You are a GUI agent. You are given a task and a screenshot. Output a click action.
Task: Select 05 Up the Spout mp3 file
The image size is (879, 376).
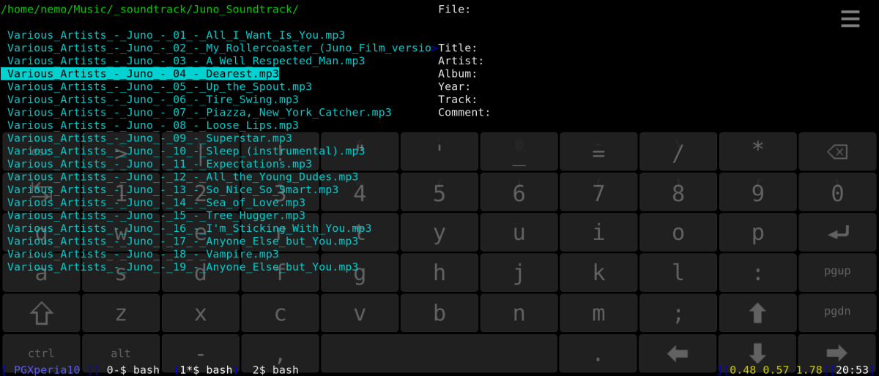[x=160, y=86]
